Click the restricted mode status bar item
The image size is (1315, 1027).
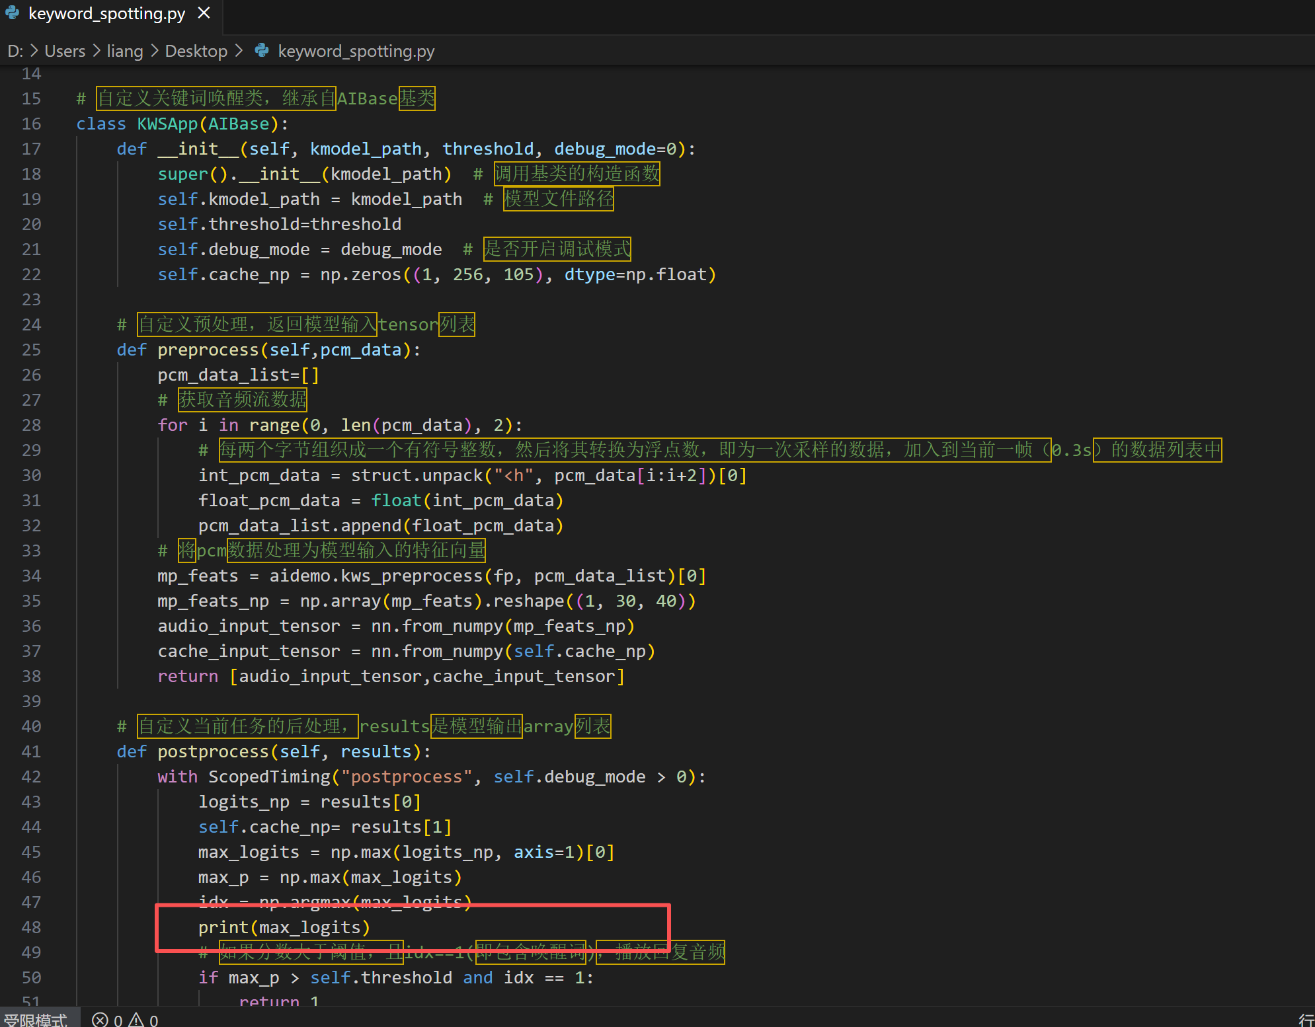[36, 1020]
